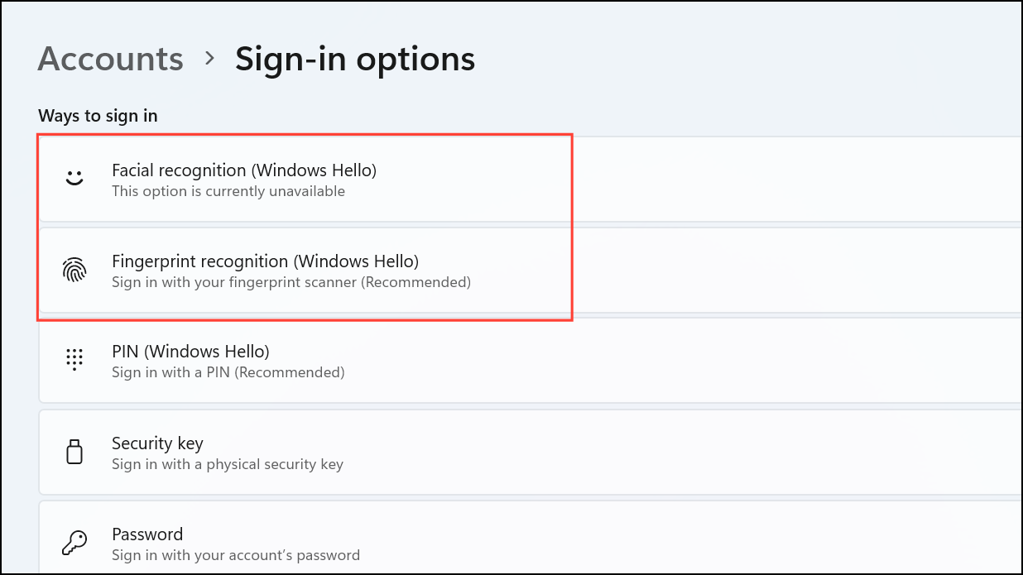Click the smiley face Facial recognition icon

point(74,178)
